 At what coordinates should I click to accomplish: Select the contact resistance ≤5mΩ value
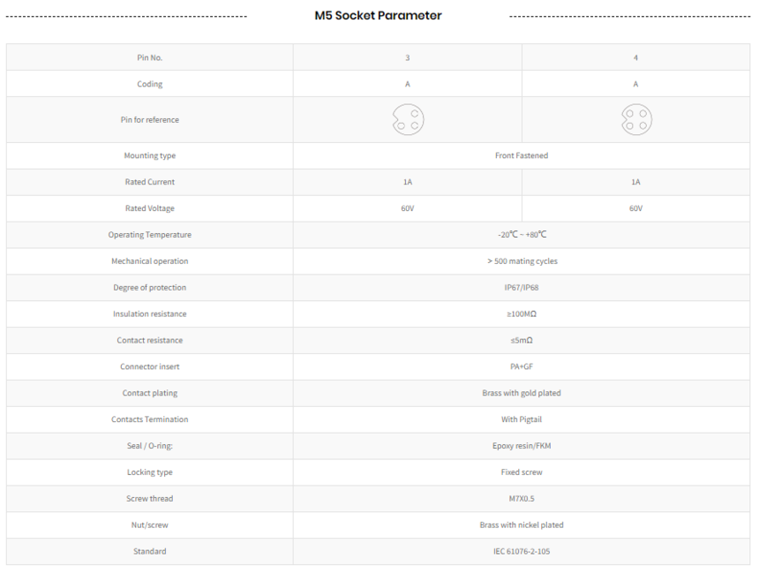(522, 340)
